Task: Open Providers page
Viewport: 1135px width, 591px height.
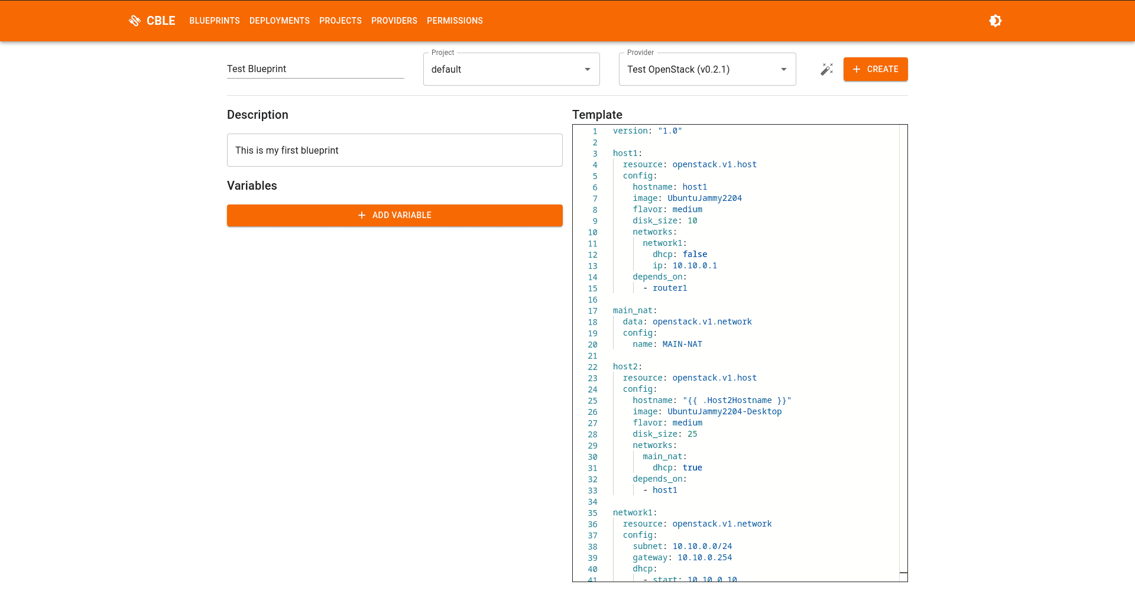Action: click(394, 21)
